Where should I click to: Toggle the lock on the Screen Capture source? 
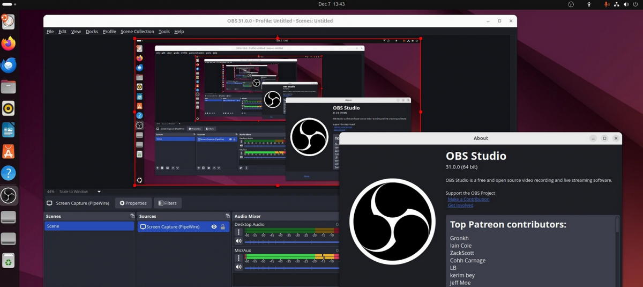223,227
